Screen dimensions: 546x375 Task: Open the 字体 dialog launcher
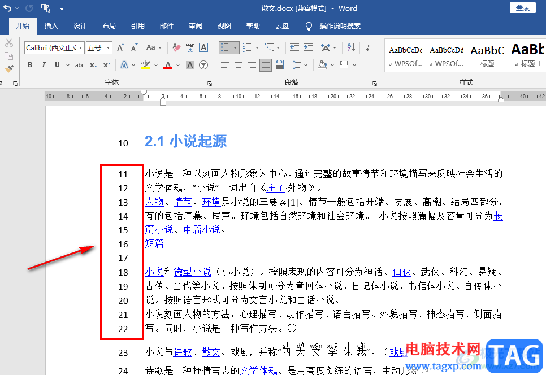(x=210, y=84)
